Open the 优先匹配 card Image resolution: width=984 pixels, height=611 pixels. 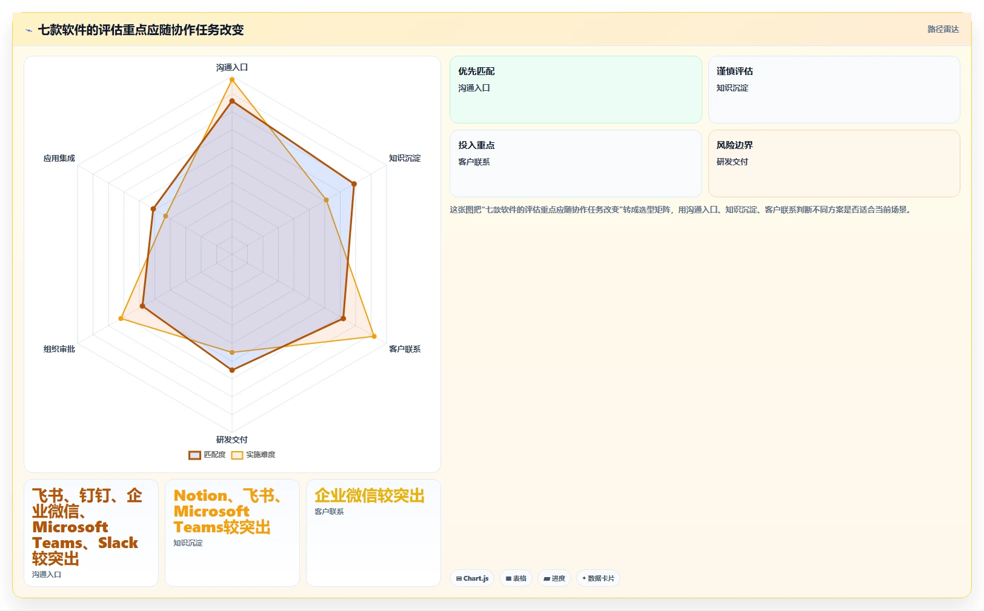(x=576, y=90)
